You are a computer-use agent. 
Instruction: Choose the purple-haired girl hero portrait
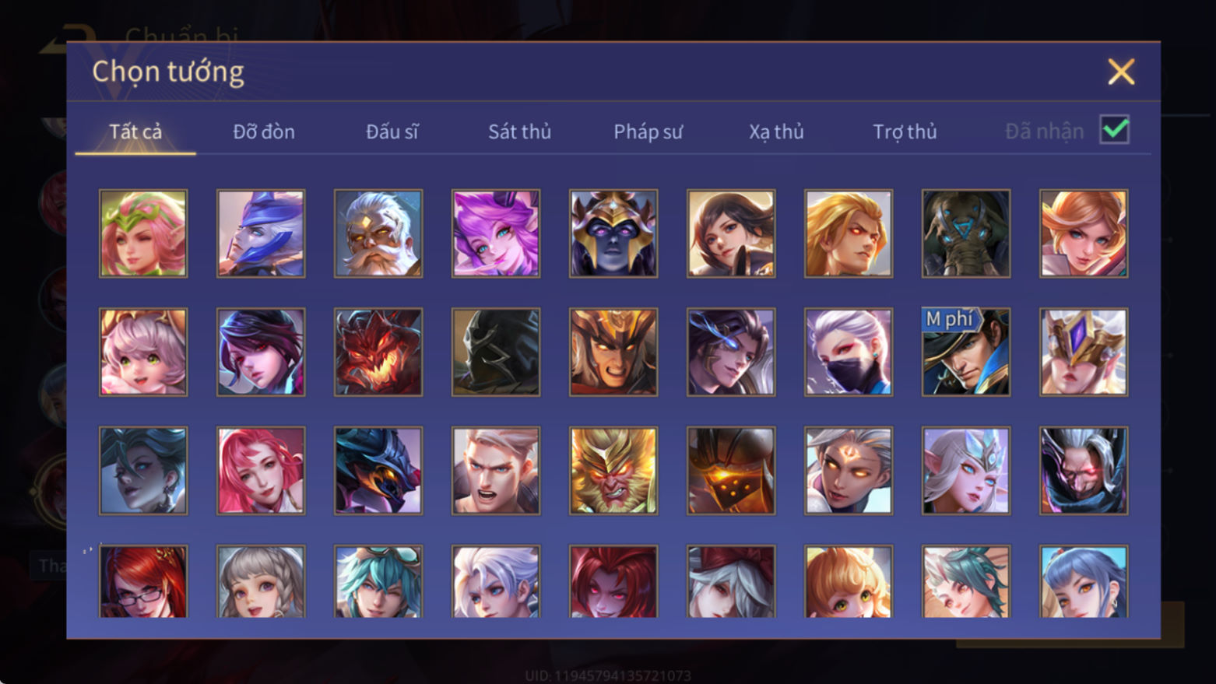[x=496, y=233]
